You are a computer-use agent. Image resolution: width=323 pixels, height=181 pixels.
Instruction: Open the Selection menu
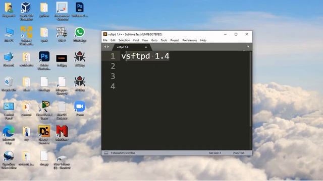(x=124, y=40)
